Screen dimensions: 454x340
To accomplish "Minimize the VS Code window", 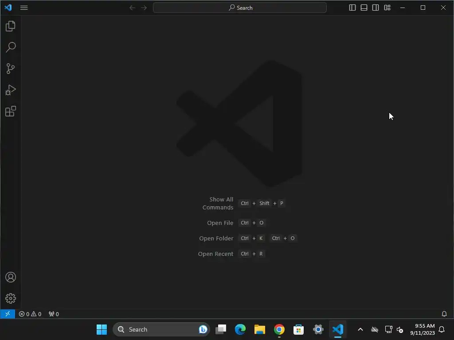I will [403, 8].
